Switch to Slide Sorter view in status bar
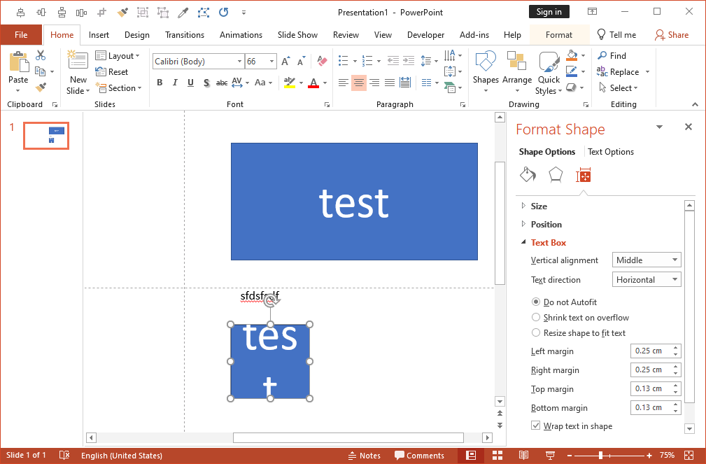 pos(497,456)
